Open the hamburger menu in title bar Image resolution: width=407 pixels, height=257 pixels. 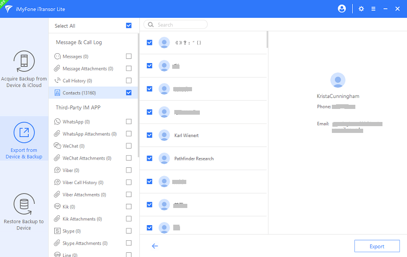click(373, 9)
